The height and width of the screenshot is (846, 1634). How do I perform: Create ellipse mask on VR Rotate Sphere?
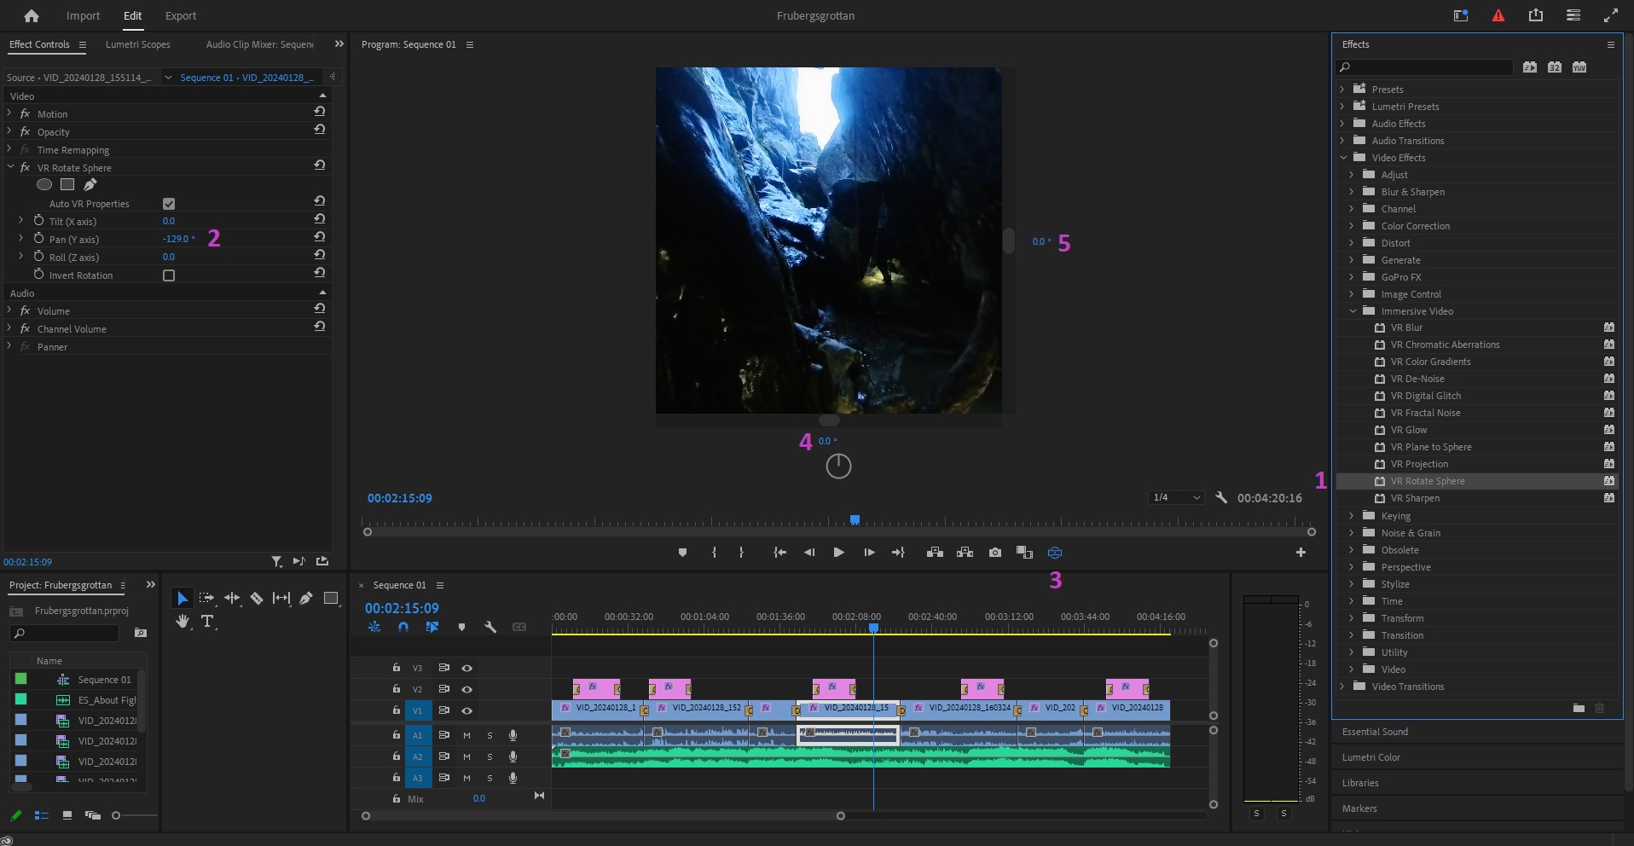[x=44, y=184]
